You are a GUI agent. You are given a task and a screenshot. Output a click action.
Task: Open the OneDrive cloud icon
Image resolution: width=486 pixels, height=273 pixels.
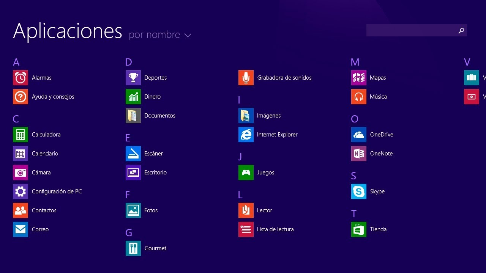359,135
